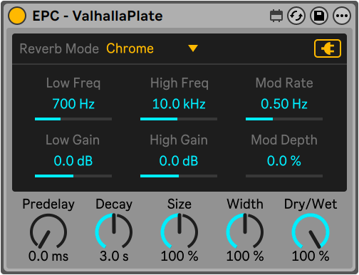Click the Decay label
The height and width of the screenshot is (275, 359).
point(114,204)
